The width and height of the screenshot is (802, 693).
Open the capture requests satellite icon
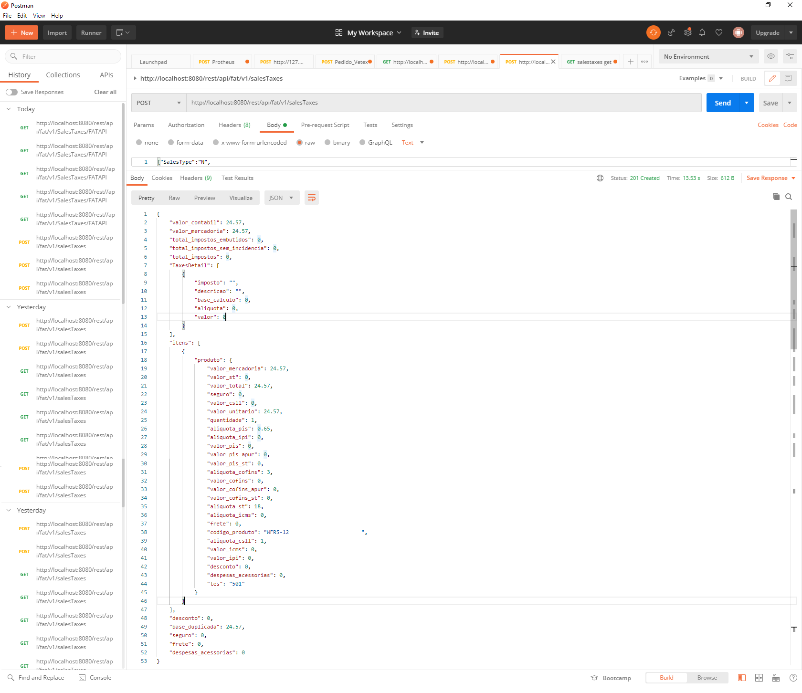pos(671,32)
